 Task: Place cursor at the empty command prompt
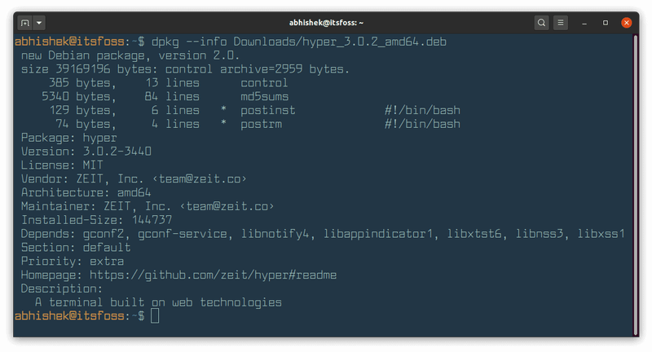point(155,315)
